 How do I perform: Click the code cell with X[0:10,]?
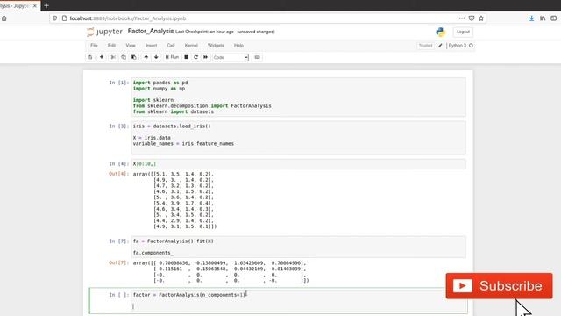coord(298,164)
